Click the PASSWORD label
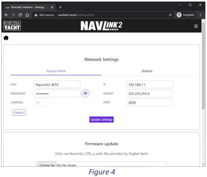This screenshot has width=207, height=177. (x=18, y=94)
